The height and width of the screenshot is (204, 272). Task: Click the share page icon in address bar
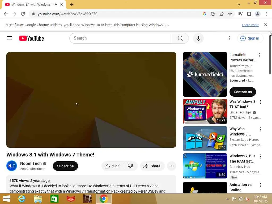coord(222,14)
